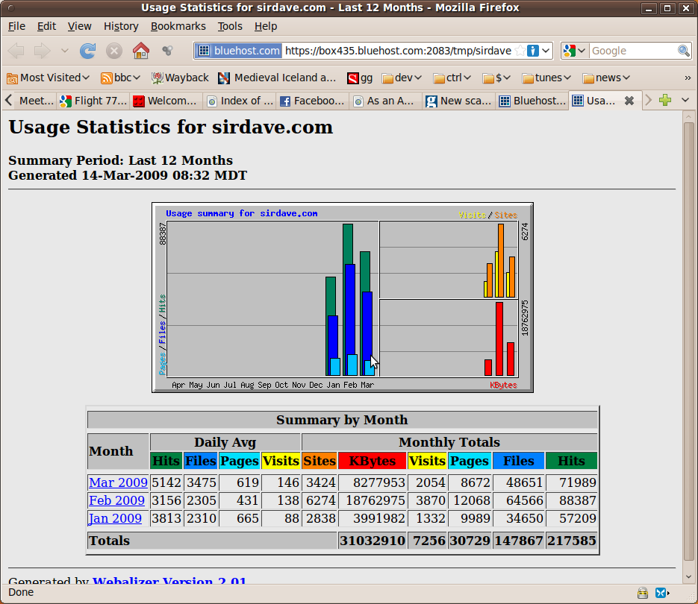
Task: Close the current Usage Statistics tab
Action: click(x=629, y=101)
